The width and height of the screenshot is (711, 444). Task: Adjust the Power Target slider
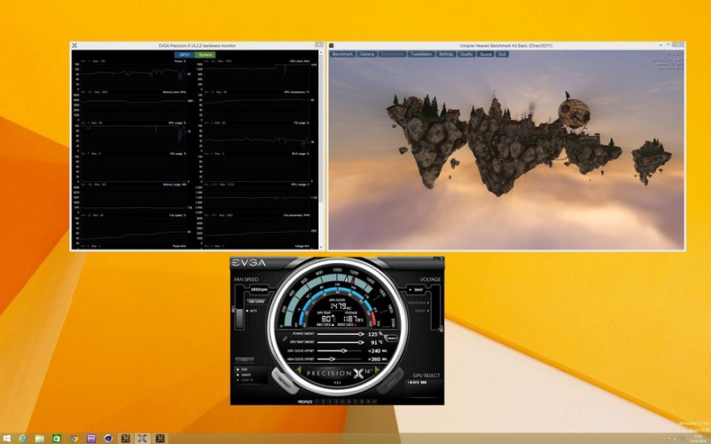pyautogui.click(x=340, y=335)
